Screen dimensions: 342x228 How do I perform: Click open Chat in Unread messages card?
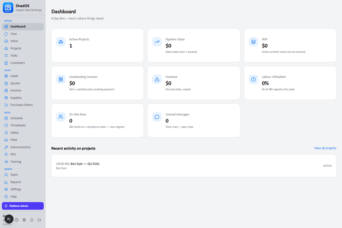click(187, 127)
